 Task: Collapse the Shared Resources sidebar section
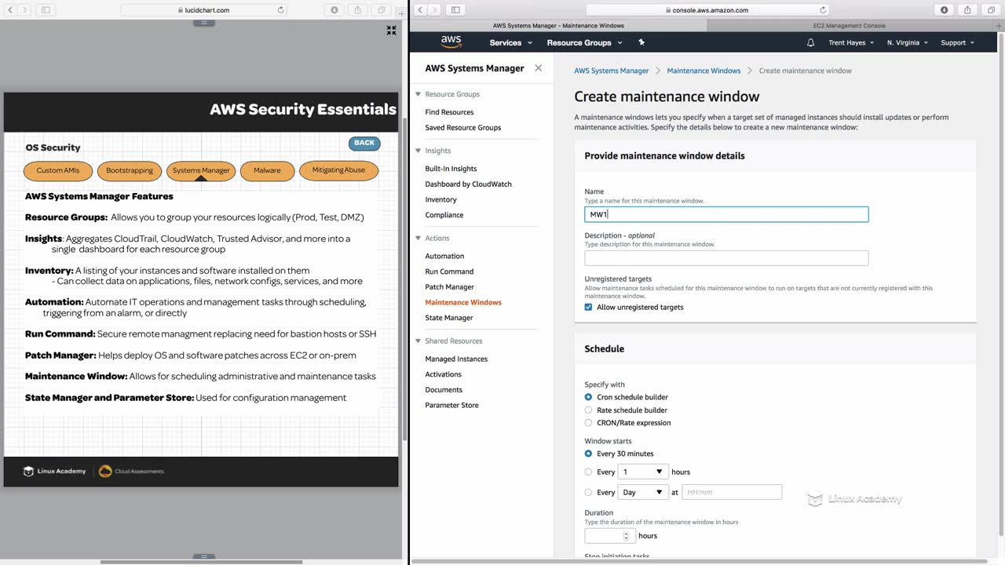pos(418,341)
